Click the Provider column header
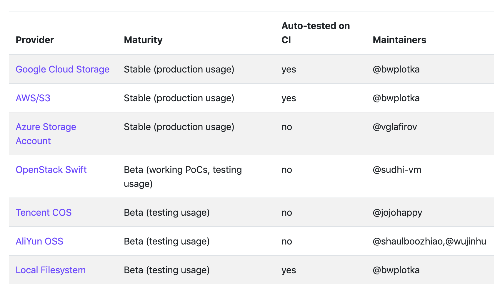The width and height of the screenshot is (500, 290). coord(35,40)
